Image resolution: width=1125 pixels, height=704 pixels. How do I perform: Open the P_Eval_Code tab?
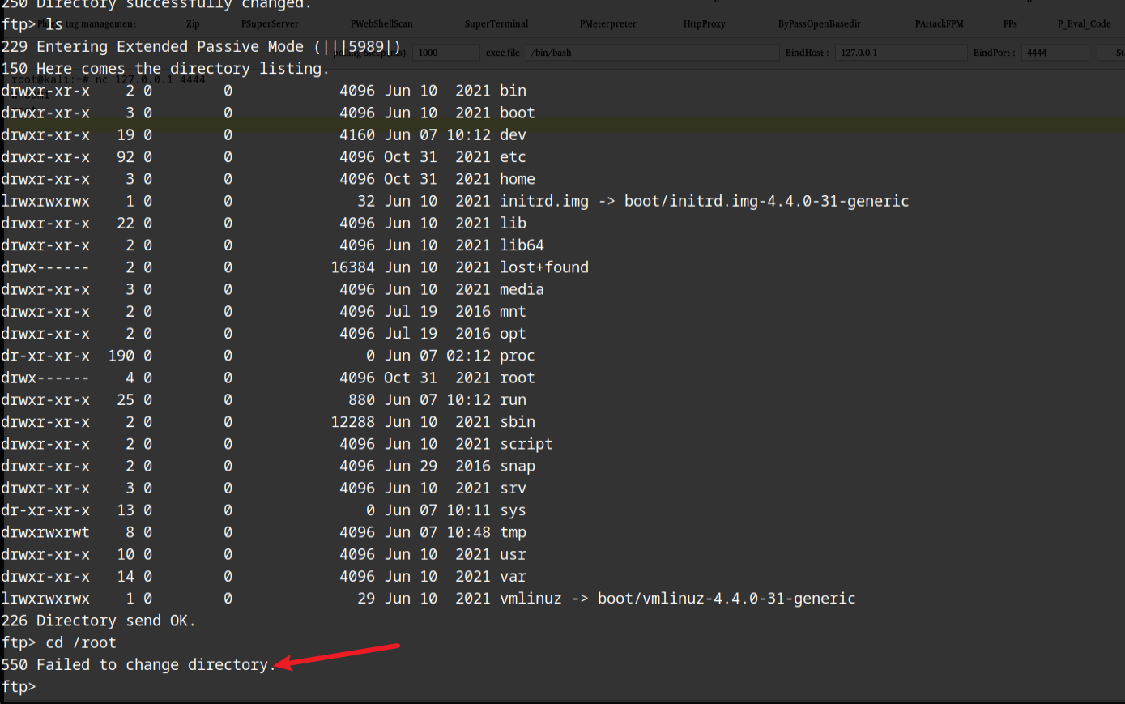(1084, 24)
